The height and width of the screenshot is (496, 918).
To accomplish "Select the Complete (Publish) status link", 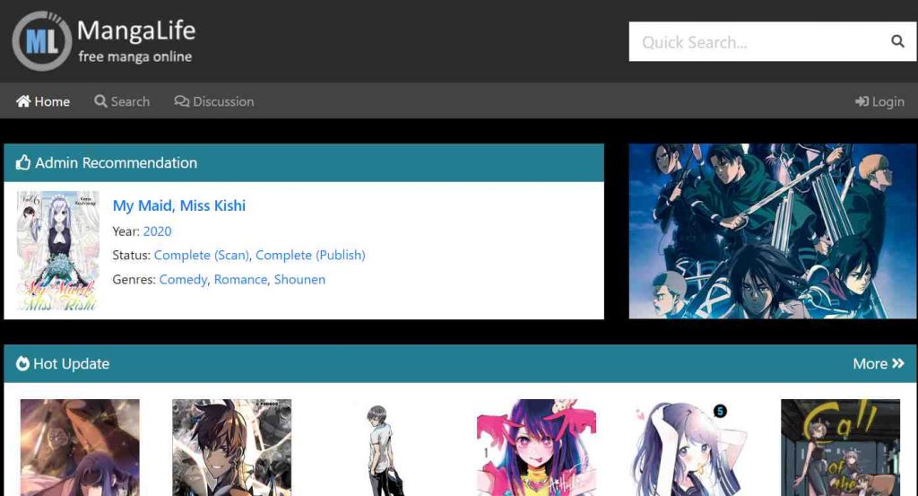I will pyautogui.click(x=310, y=255).
